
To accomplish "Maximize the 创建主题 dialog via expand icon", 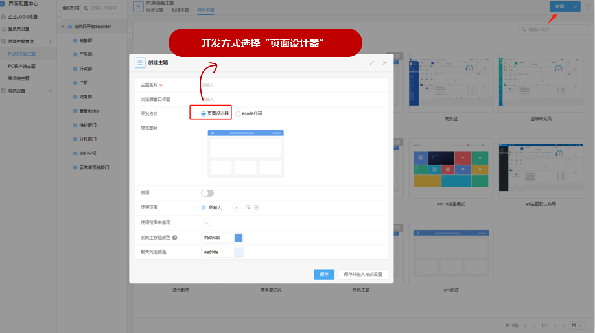I will pos(372,63).
